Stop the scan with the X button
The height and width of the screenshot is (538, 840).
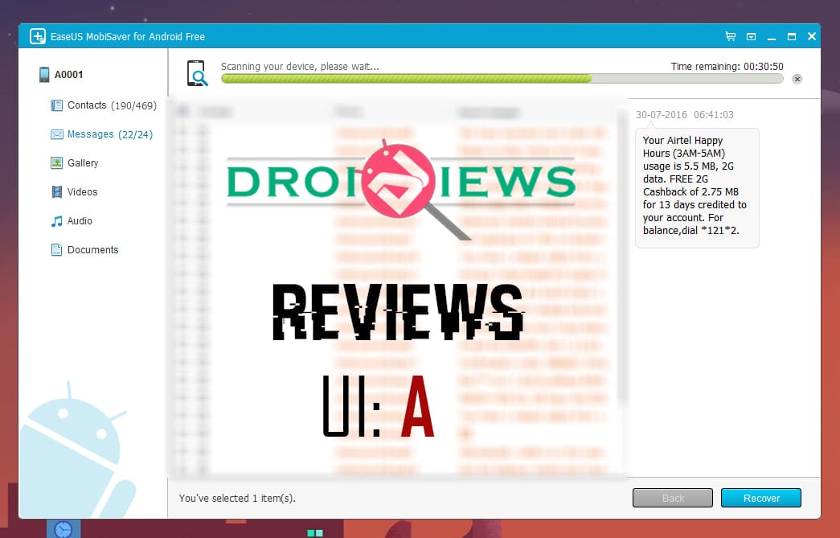pos(797,79)
